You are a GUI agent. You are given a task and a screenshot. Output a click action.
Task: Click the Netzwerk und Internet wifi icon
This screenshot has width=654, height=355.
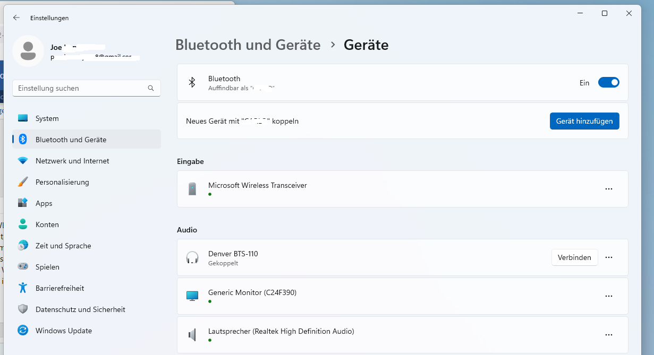coord(22,161)
